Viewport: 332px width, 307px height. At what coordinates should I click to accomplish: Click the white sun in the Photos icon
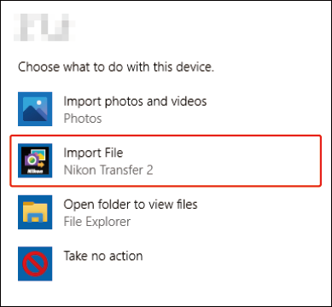(x=39, y=101)
